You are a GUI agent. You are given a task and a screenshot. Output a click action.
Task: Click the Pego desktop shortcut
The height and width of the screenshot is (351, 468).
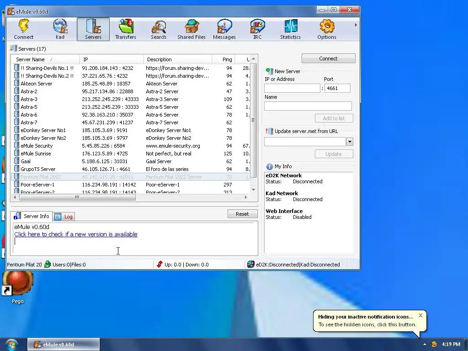click(18, 287)
